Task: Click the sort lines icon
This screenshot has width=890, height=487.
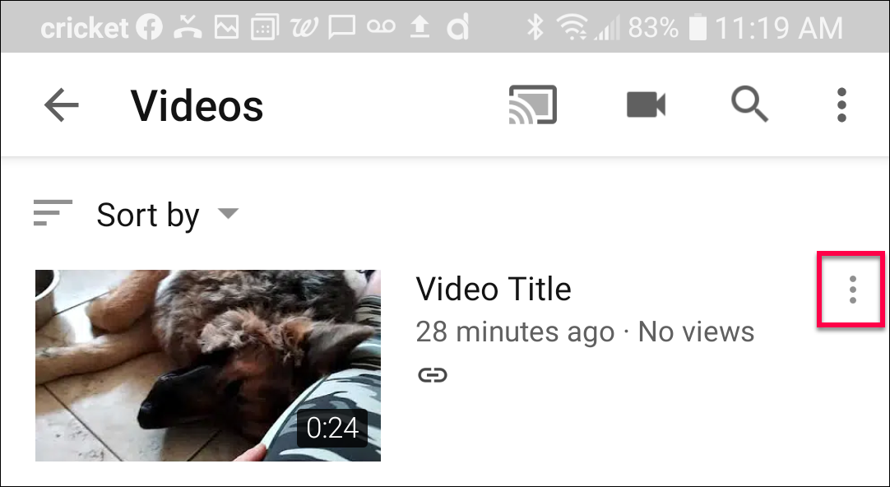Action: point(53,213)
